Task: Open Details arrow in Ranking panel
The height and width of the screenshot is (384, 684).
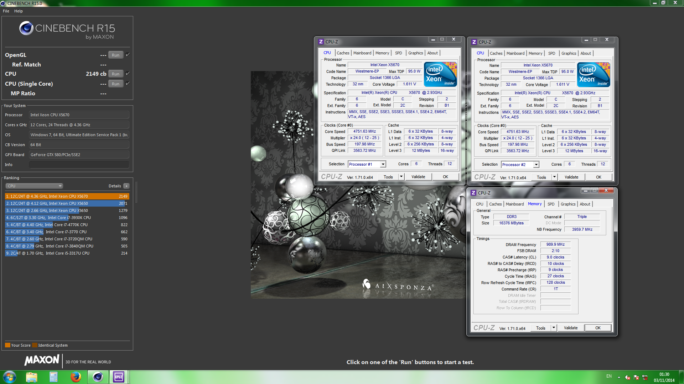Action: [x=126, y=186]
